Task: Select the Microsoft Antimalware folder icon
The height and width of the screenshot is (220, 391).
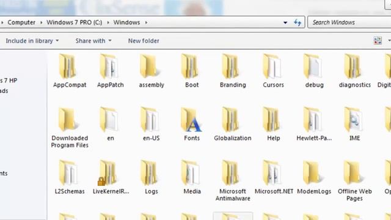Action: click(230, 173)
